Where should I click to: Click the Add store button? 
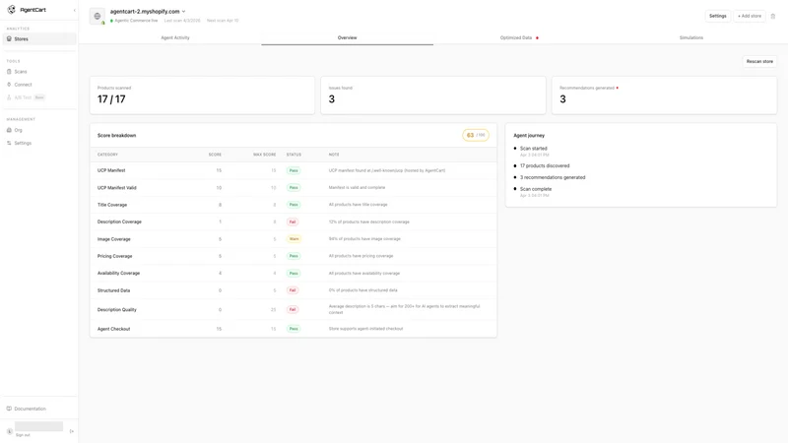pyautogui.click(x=750, y=16)
